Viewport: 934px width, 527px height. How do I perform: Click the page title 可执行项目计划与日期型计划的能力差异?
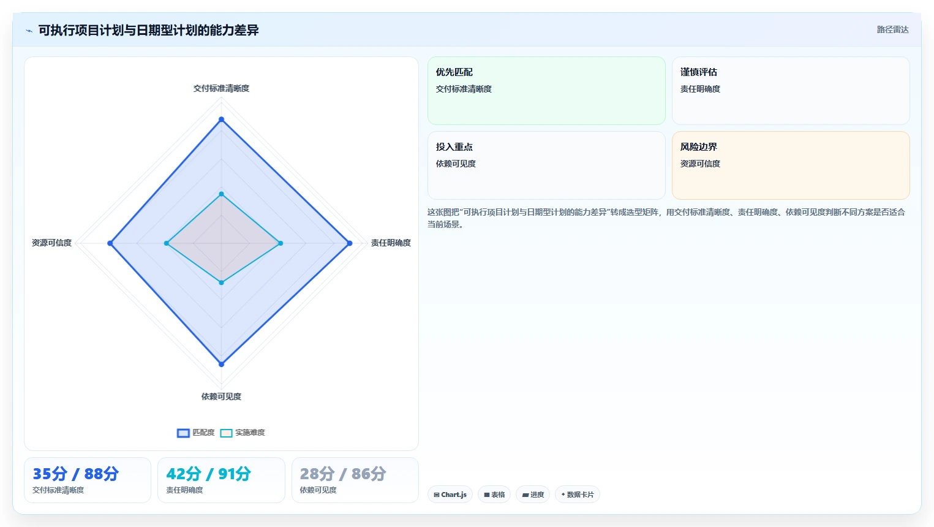tap(148, 30)
